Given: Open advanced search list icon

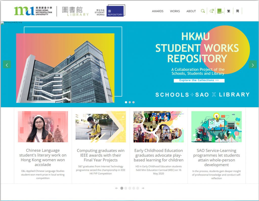Looking at the screenshot, I should [x=212, y=11].
